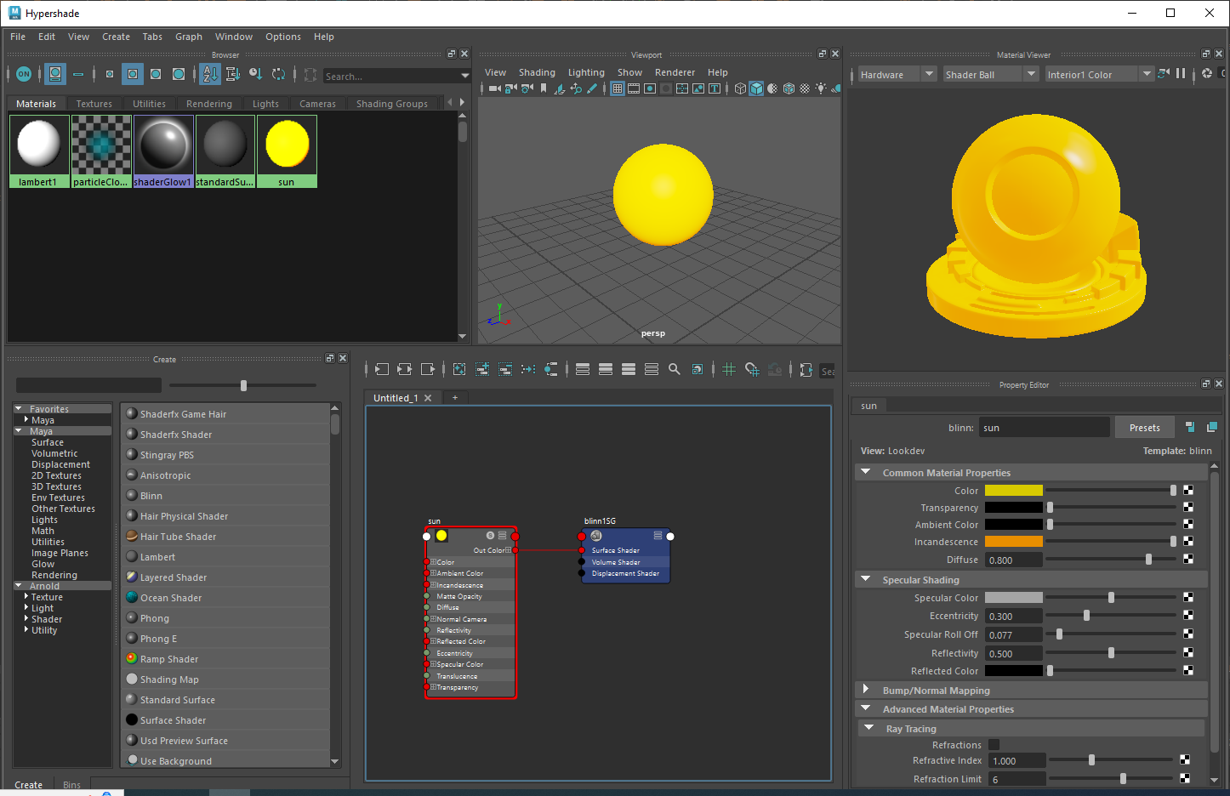
Task: Select the shaderGlow1 material thumbnail
Action: coord(162,146)
